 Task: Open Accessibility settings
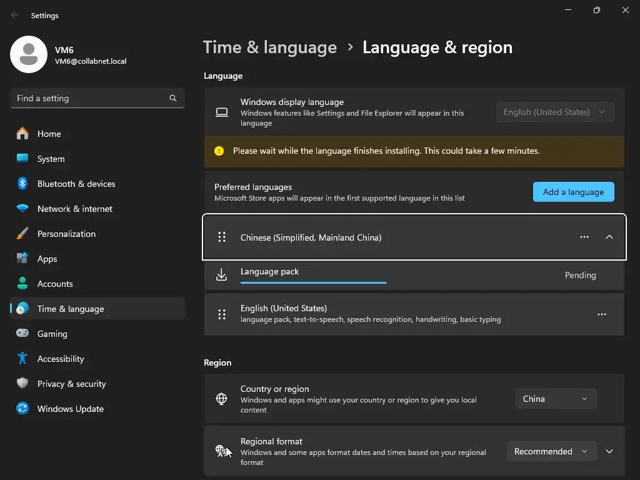click(x=60, y=359)
